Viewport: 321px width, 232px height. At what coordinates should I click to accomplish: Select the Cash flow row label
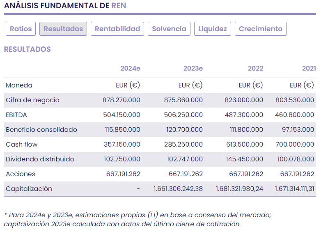coord(22,145)
